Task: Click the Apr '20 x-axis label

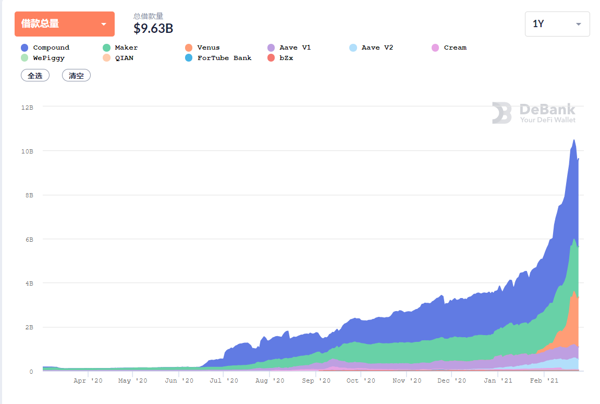Action: (88, 381)
